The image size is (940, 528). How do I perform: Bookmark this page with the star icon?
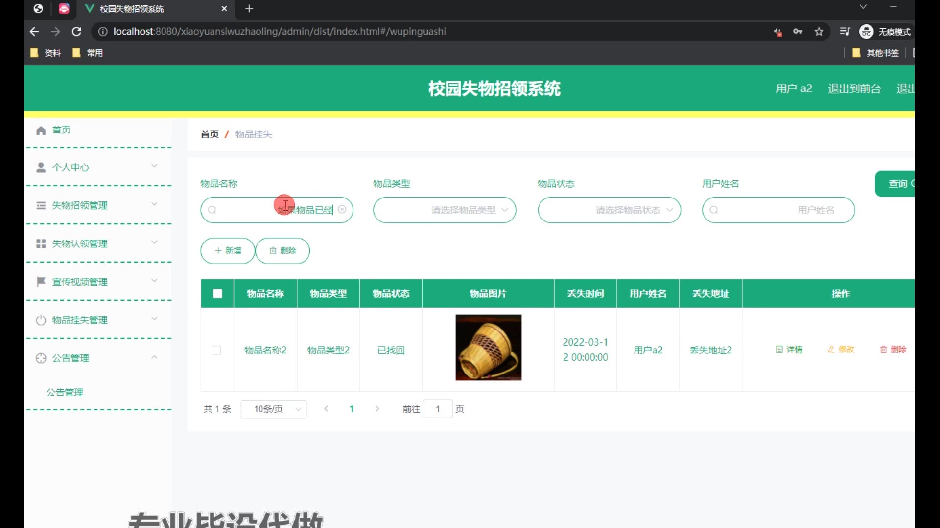[819, 32]
